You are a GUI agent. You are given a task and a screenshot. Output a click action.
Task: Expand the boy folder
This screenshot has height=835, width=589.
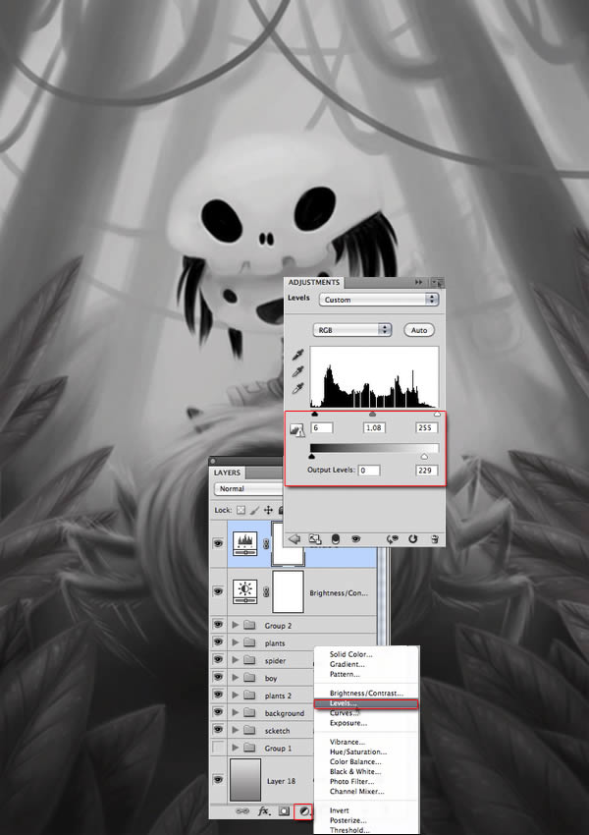click(236, 678)
